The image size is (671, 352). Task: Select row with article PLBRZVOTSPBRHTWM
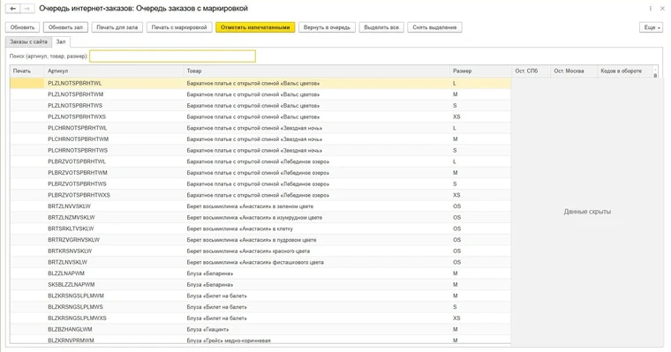tap(260, 173)
